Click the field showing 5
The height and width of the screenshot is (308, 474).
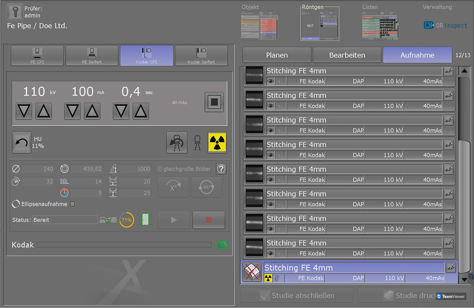click(86, 193)
